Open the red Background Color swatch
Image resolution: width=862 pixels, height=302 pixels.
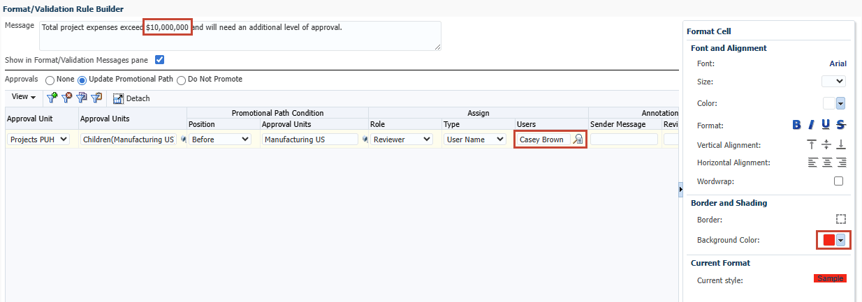834,240
